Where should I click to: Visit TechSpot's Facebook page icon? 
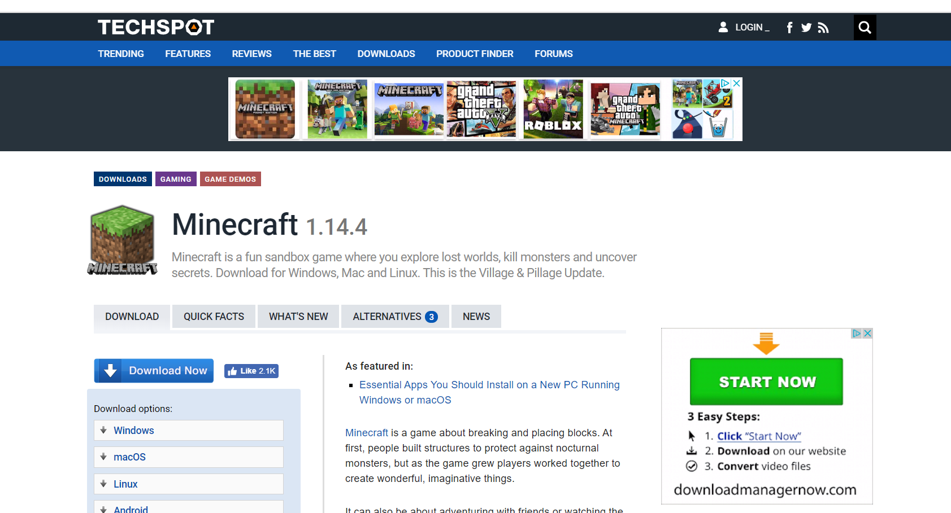coord(789,28)
